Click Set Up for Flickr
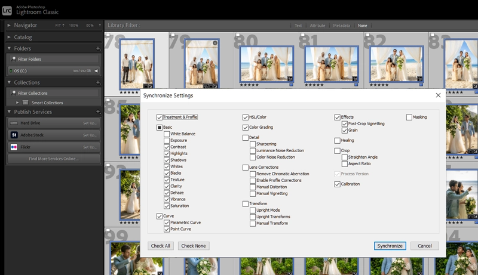This screenshot has width=478, height=275. (90, 147)
